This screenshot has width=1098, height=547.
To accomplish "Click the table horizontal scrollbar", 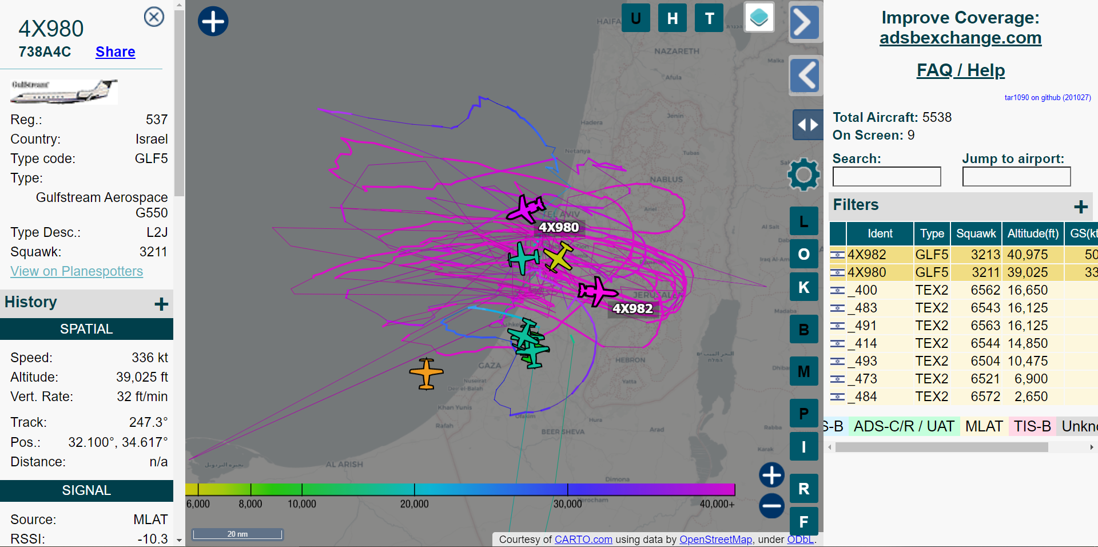I will point(941,447).
